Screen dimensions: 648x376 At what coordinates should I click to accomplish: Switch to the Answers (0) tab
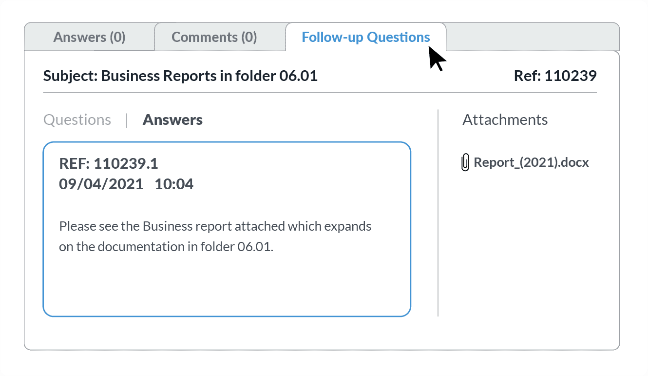89,37
